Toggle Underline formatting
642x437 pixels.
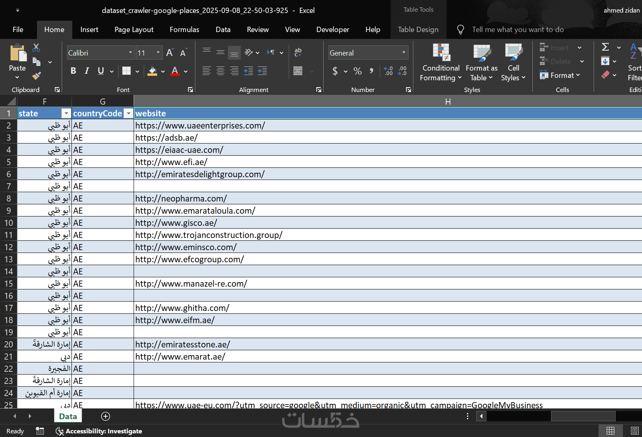(x=101, y=71)
